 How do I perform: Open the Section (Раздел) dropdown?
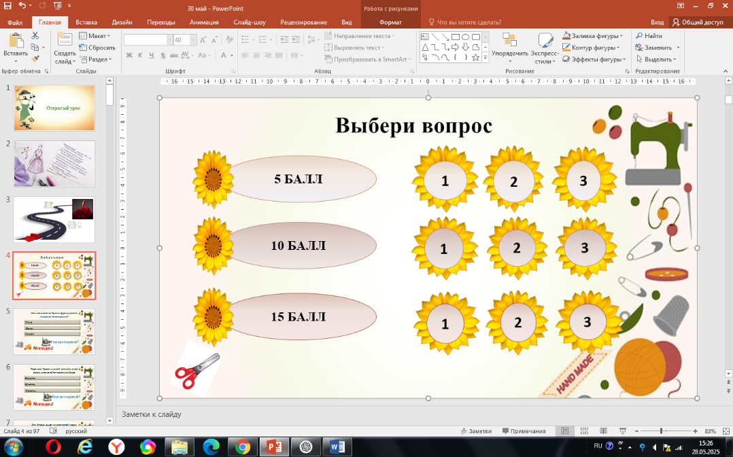tap(96, 59)
